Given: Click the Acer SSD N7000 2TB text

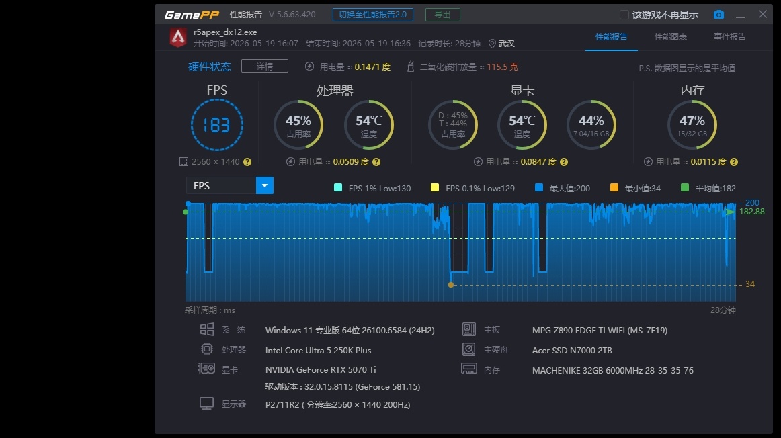Looking at the screenshot, I should coord(572,351).
